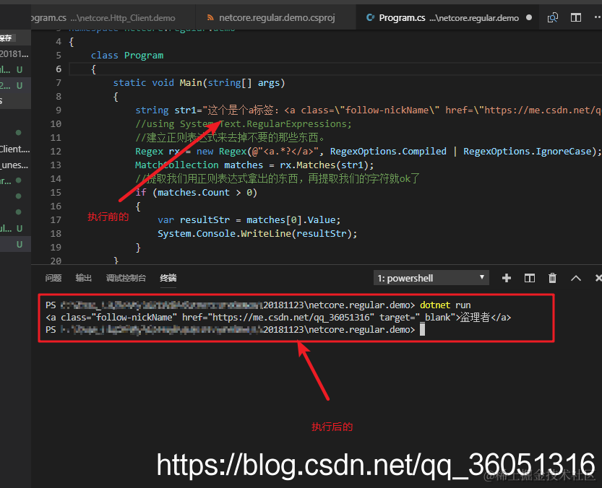The image size is (602, 488).
Task: Click System.Console.WriteLine(resultStr) line
Action: pos(257,234)
